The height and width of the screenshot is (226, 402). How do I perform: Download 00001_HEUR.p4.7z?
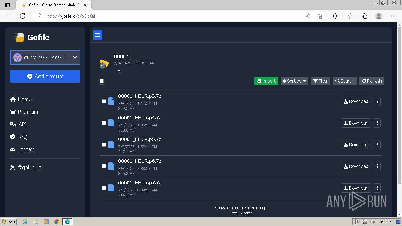coord(356,123)
